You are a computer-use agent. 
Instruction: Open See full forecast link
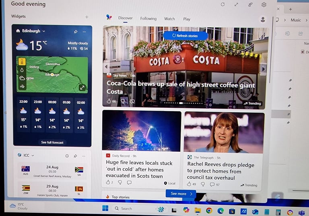52,142
